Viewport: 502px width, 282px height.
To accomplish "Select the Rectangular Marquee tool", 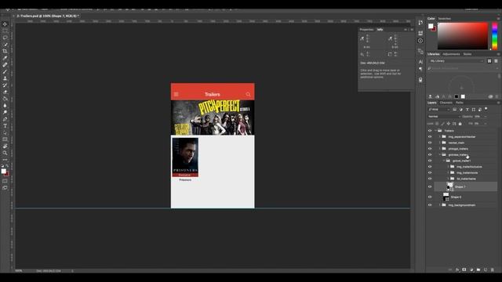I will [x=5, y=31].
